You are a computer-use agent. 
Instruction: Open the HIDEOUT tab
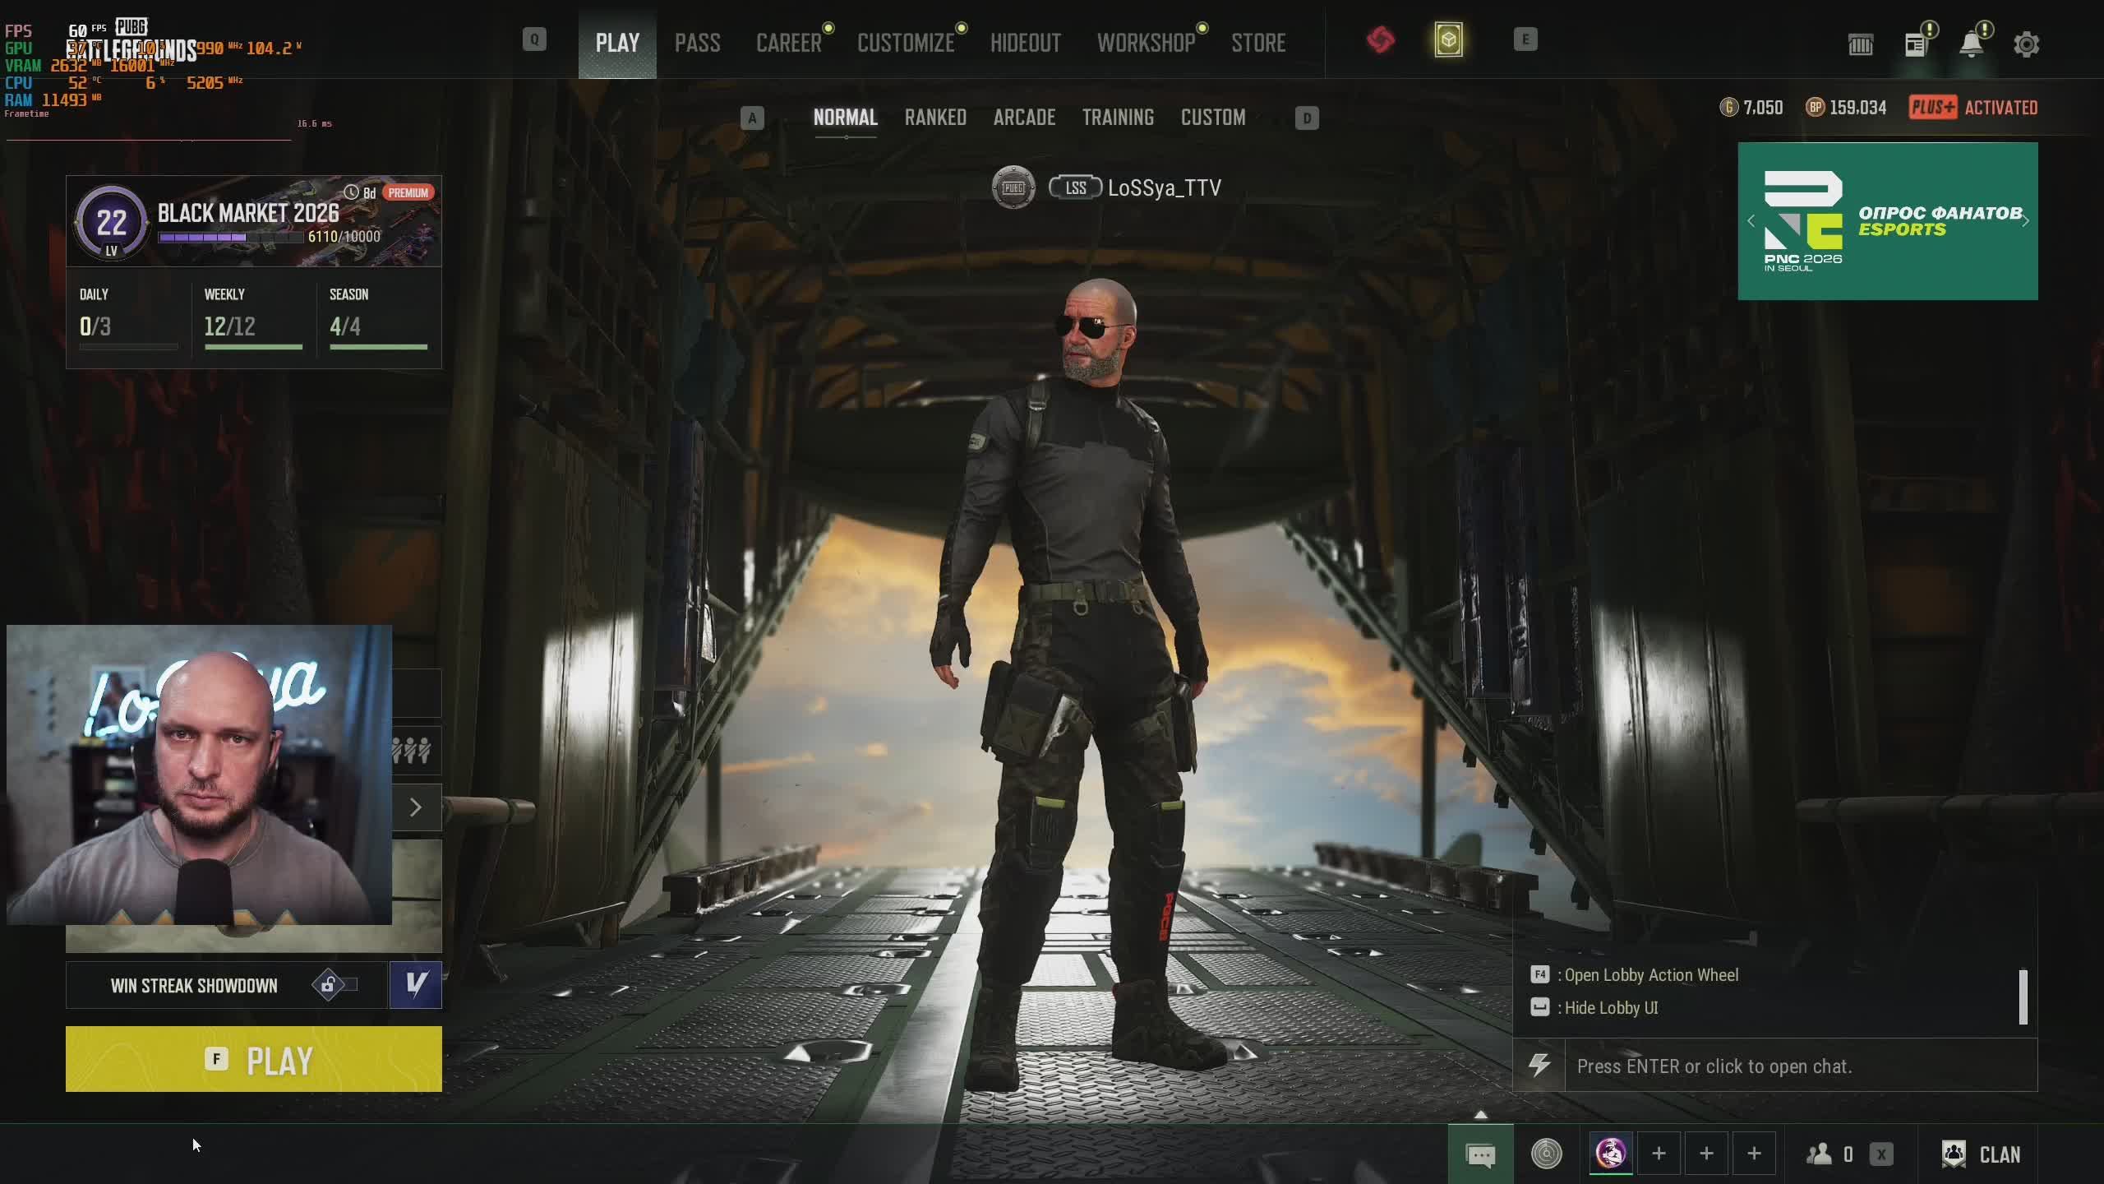pyautogui.click(x=1026, y=43)
